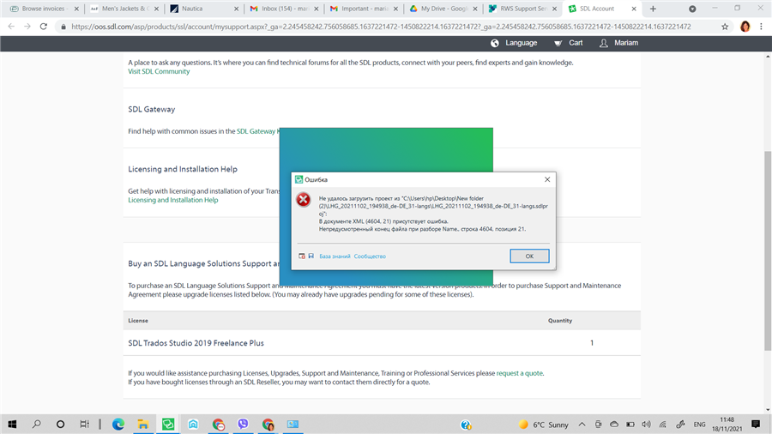Open Task View on taskbar

coord(84,425)
